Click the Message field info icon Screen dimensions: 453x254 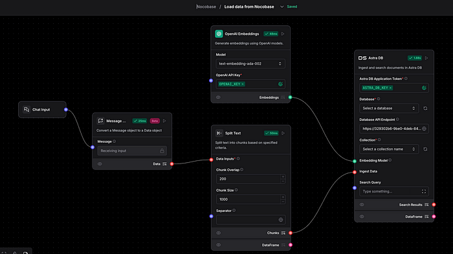tap(115, 142)
